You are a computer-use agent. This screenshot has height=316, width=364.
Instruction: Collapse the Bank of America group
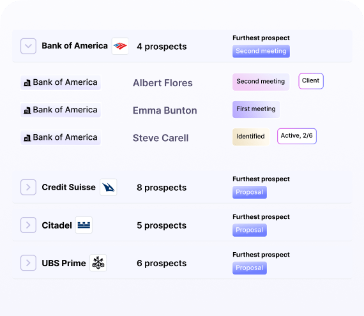[28, 46]
